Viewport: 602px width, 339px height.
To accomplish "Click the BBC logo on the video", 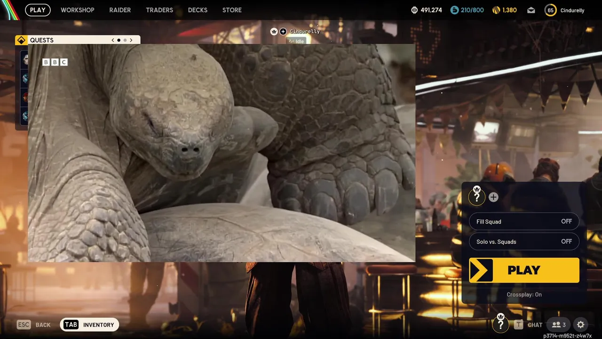I will click(x=55, y=62).
